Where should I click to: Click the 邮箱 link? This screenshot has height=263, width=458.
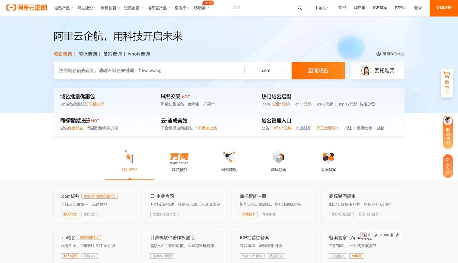coord(380,128)
